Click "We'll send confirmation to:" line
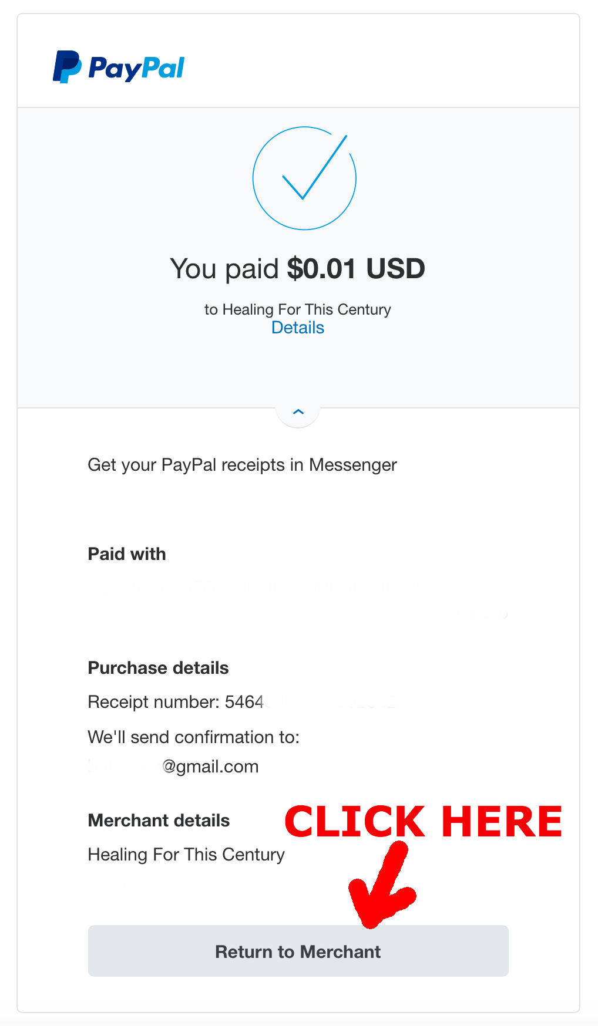 194,737
